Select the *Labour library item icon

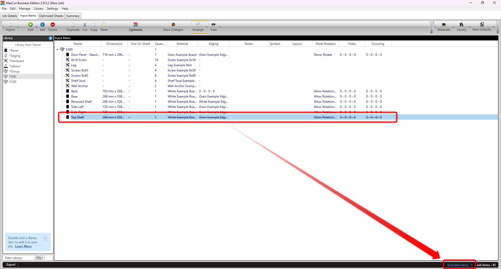point(6,66)
